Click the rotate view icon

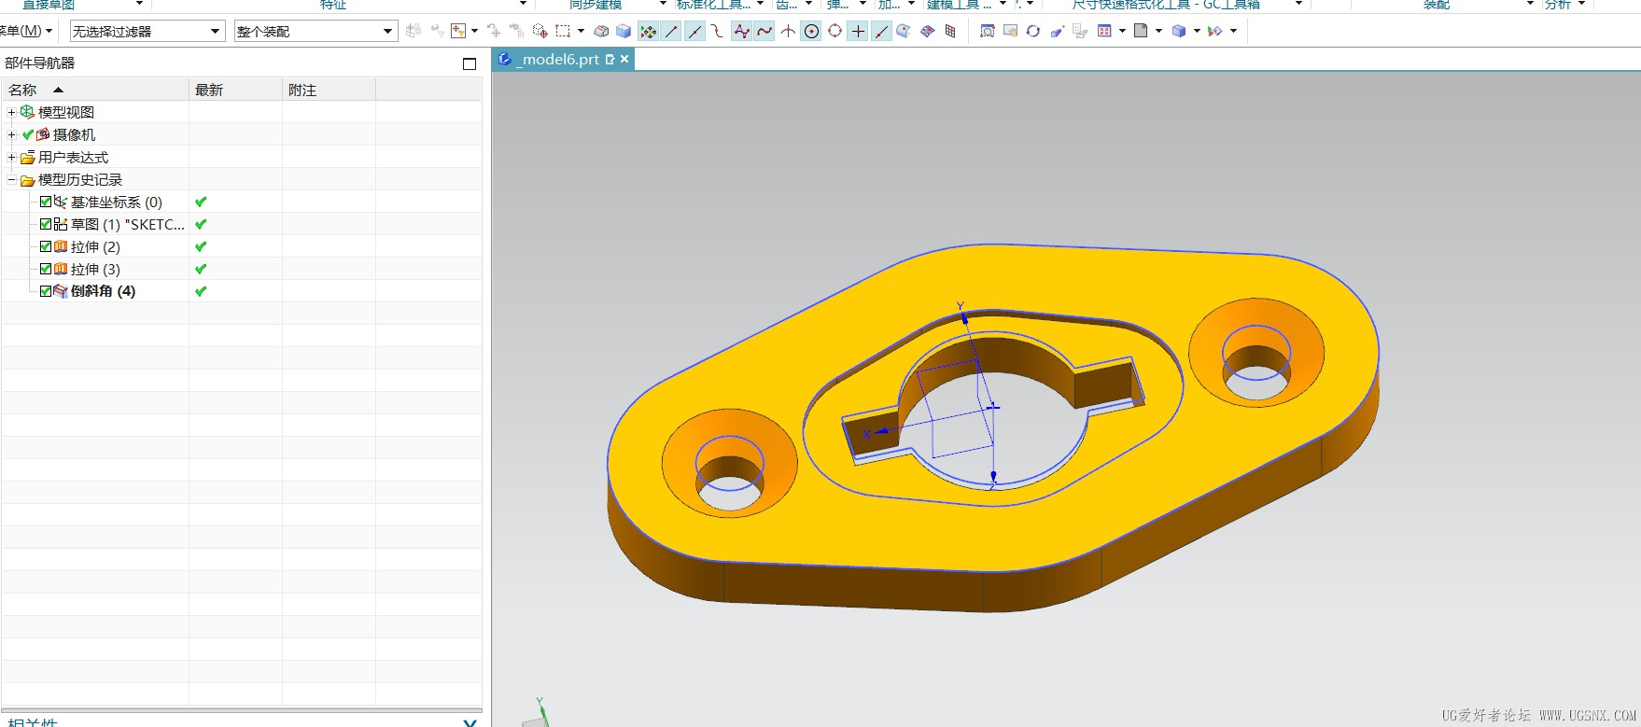[x=1033, y=31]
